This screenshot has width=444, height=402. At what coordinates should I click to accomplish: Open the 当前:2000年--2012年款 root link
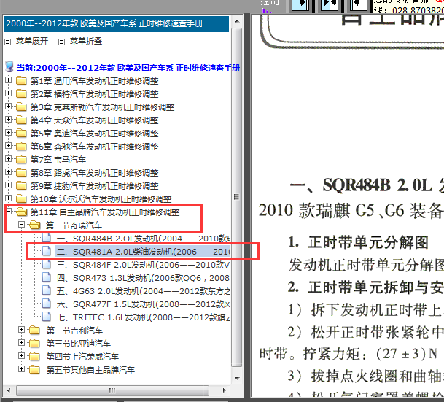128,68
